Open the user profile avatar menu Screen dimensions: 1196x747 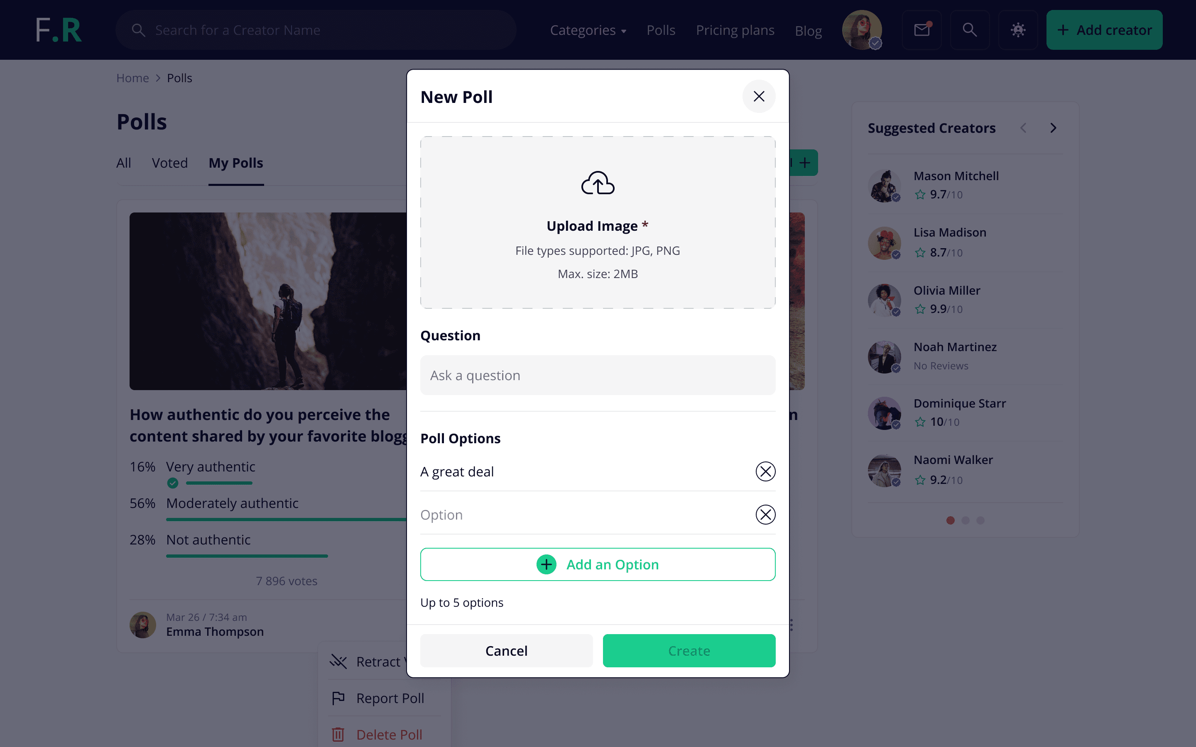coord(861,29)
